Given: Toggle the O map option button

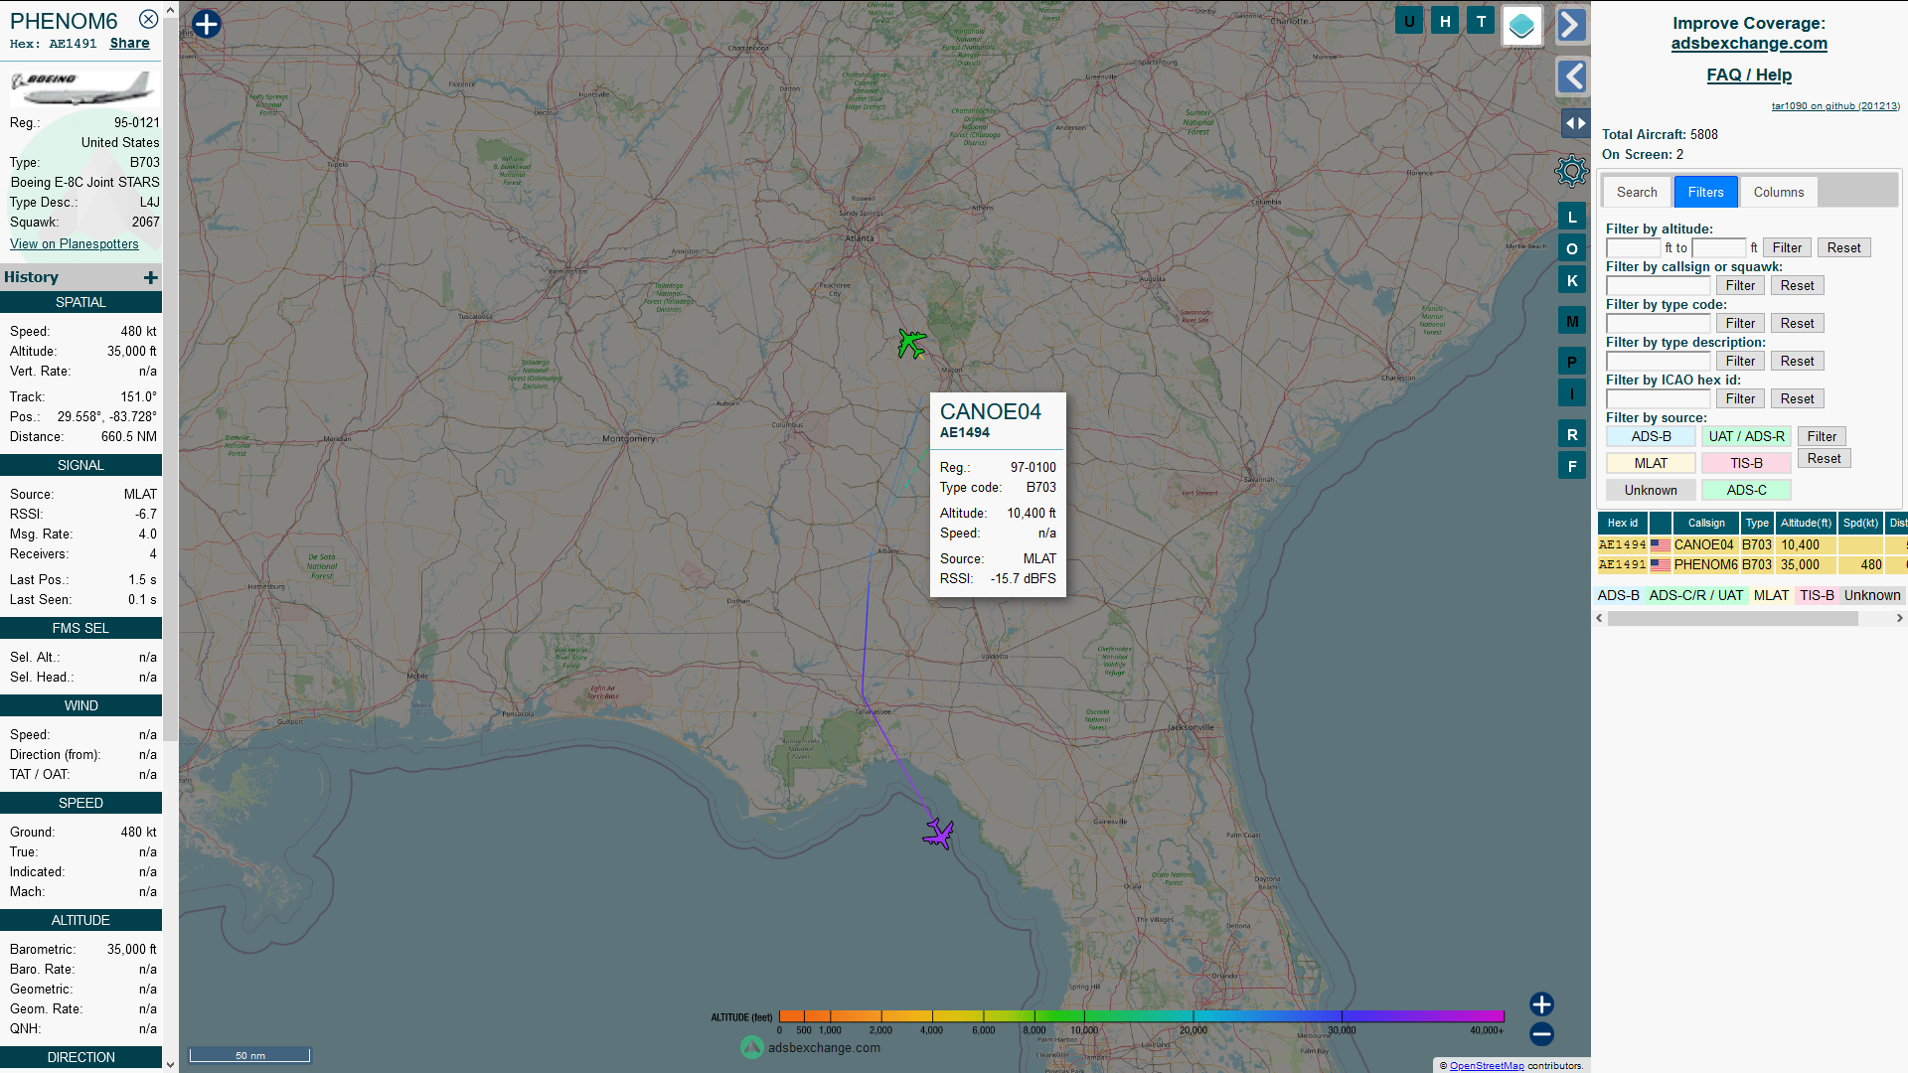Looking at the screenshot, I should tap(1572, 248).
